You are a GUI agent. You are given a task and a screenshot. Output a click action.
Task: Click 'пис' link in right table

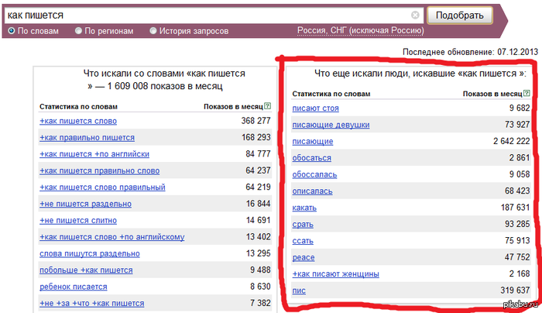coord(300,291)
